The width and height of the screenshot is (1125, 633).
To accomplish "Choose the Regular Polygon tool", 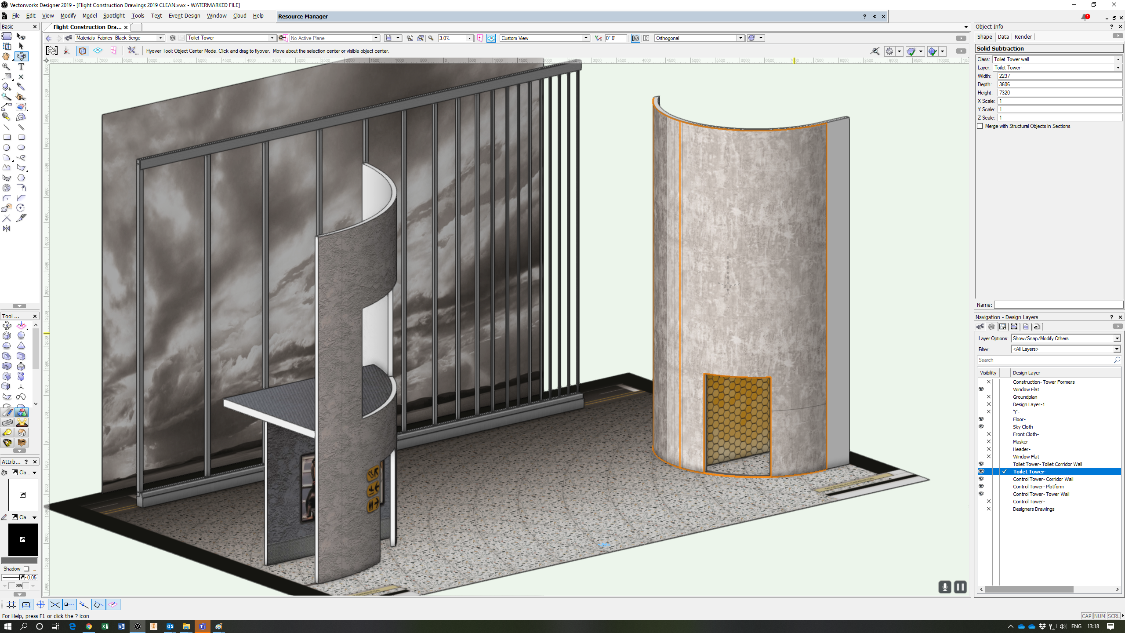I will (x=21, y=178).
